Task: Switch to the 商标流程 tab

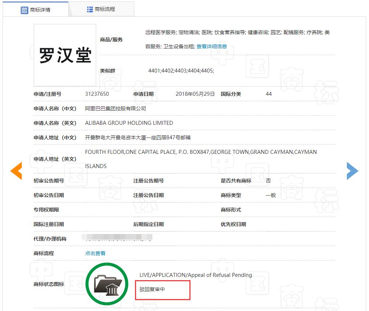Action: pyautogui.click(x=101, y=9)
